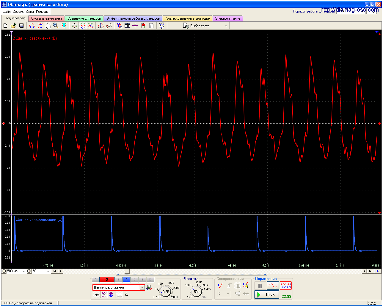Click the 0.6В voltage range knob
The width and height of the screenshot is (383, 307).
click(x=165, y=292)
